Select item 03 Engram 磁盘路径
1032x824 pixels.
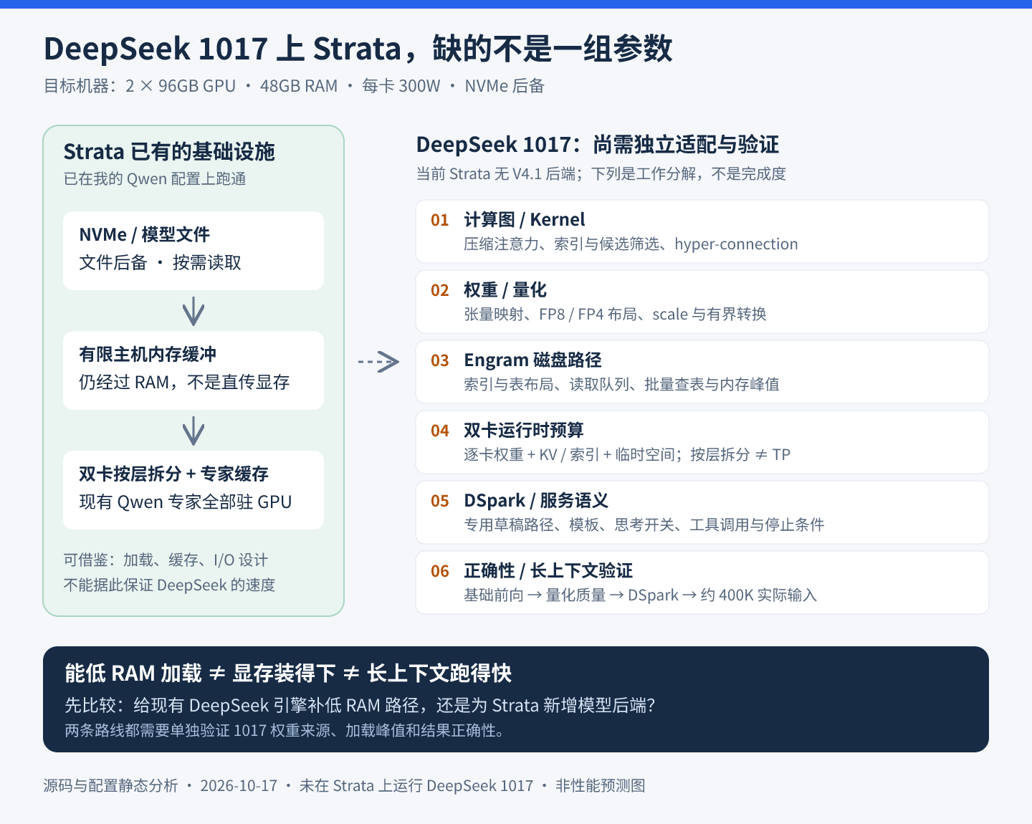[702, 372]
